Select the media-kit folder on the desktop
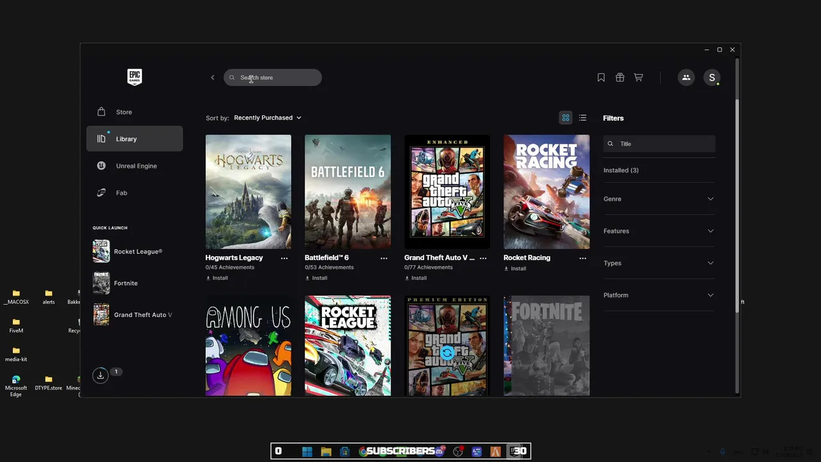The width and height of the screenshot is (821, 462). [16, 354]
